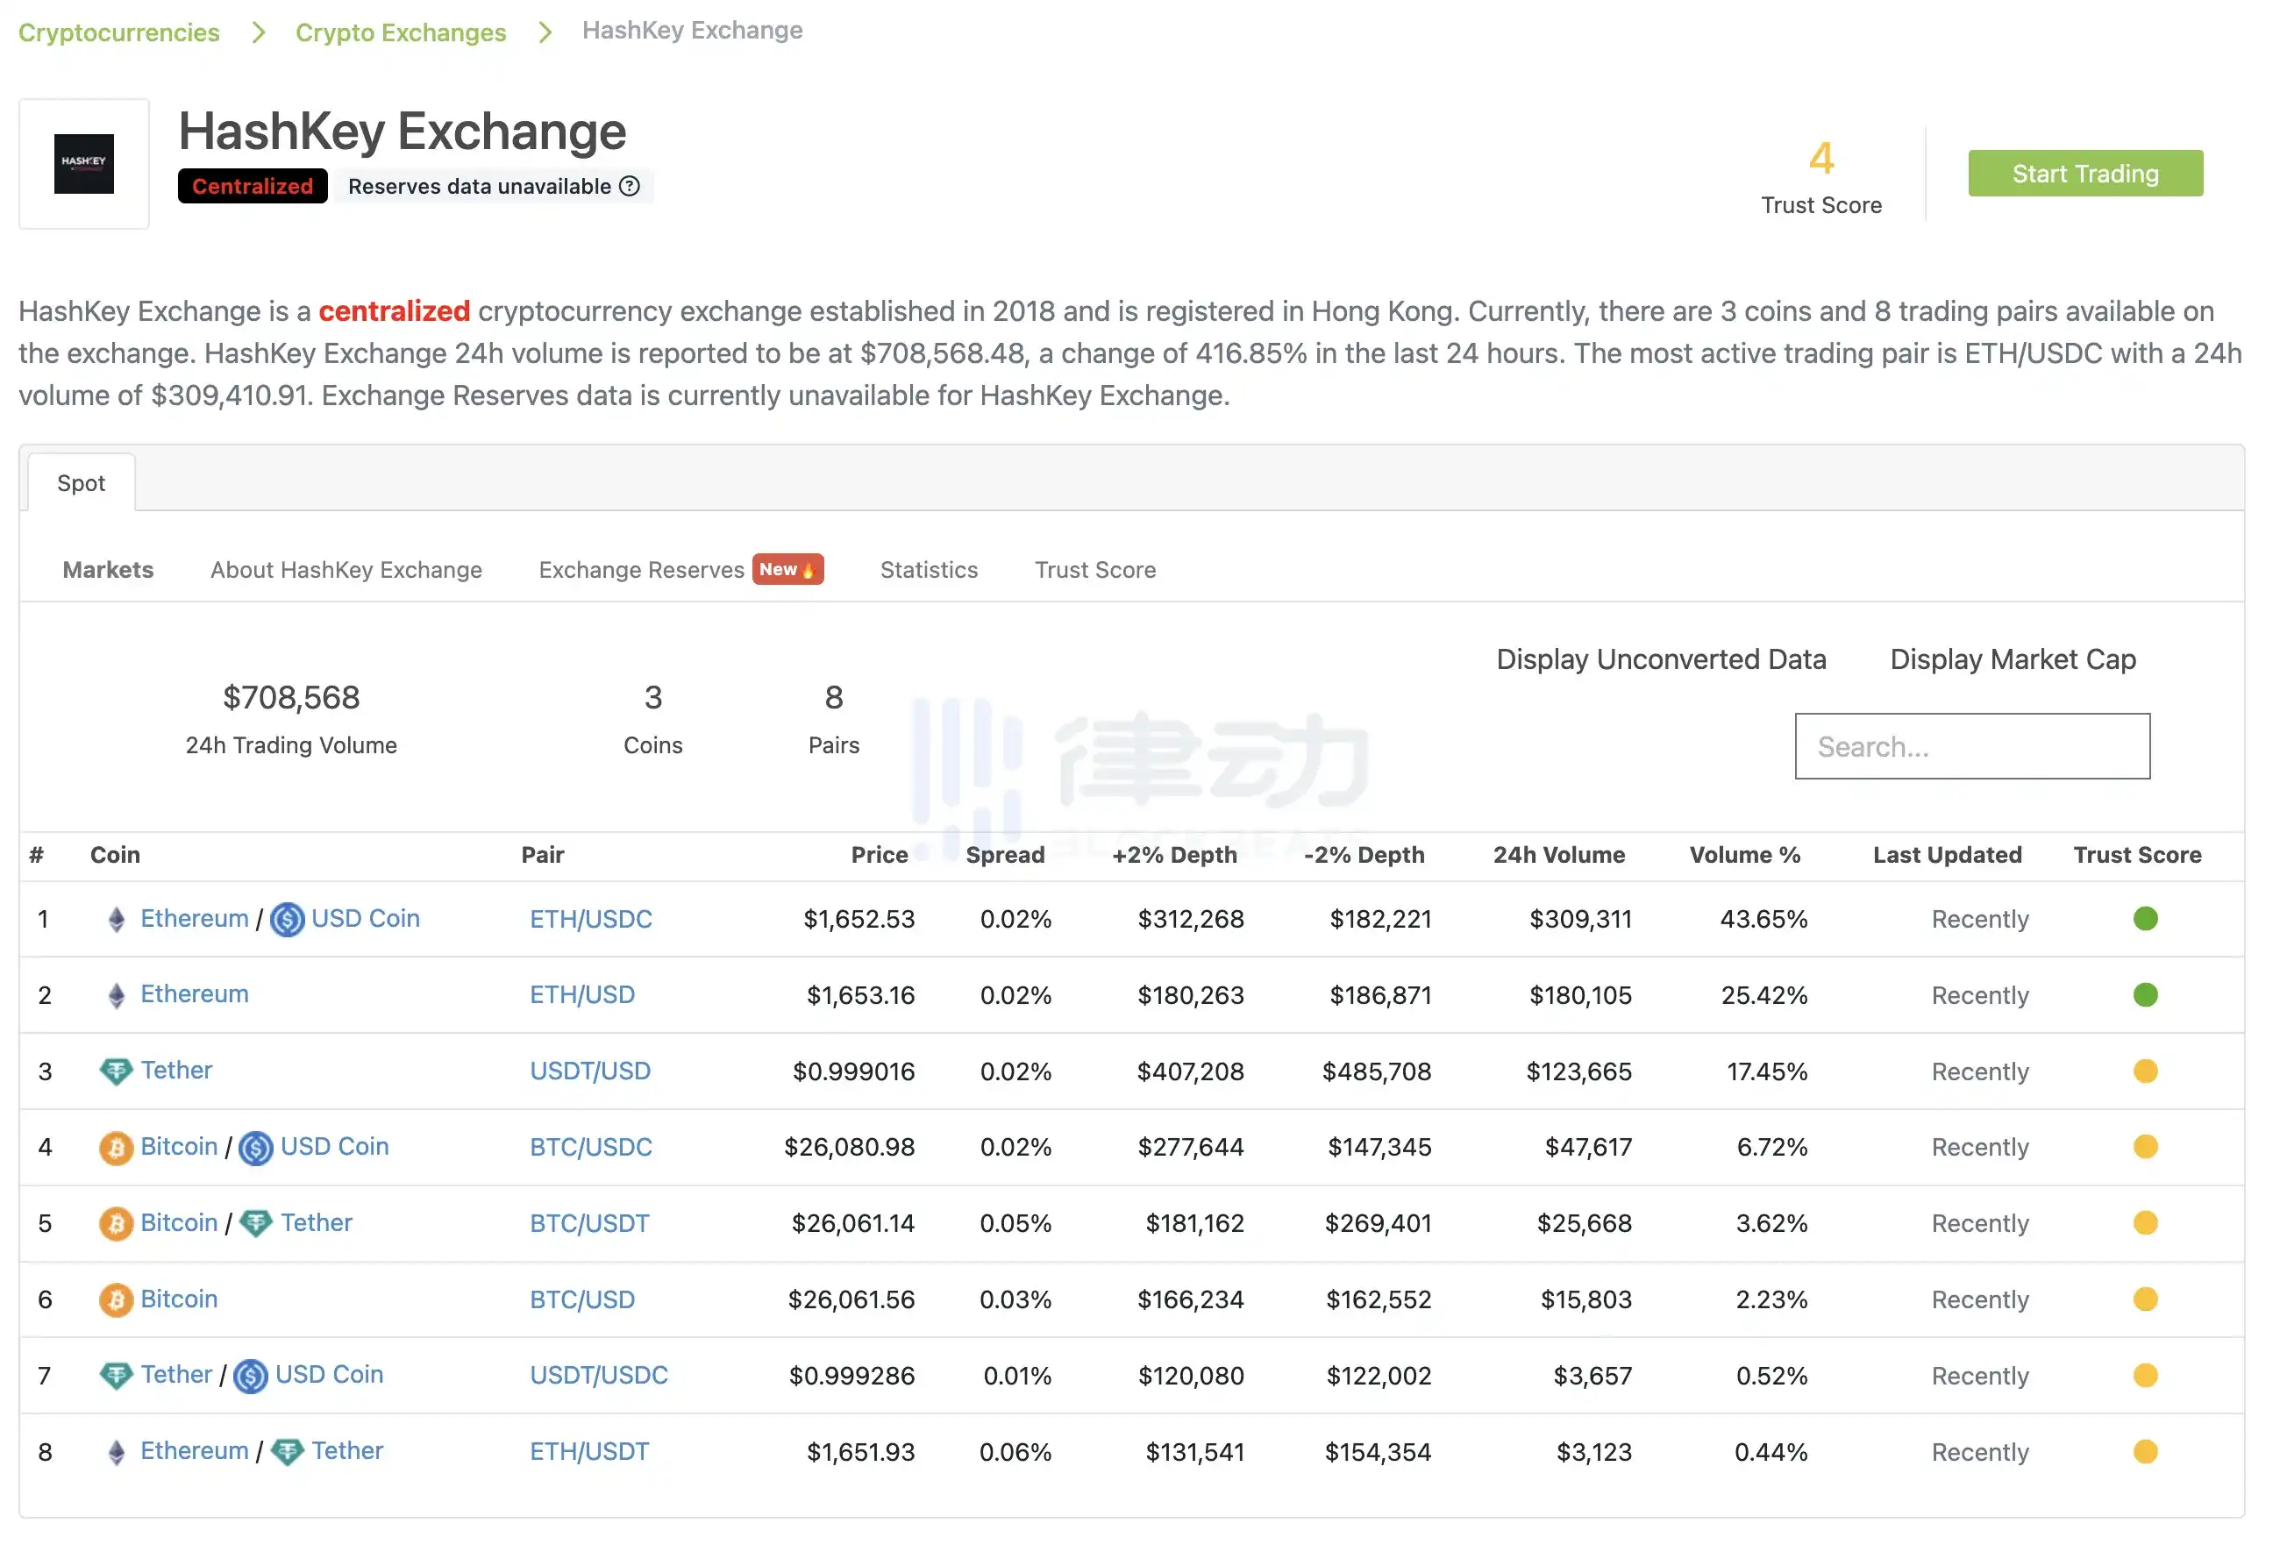Click the Ethereum icon in ETH/USD row
The height and width of the screenshot is (1559, 2280).
(117, 996)
